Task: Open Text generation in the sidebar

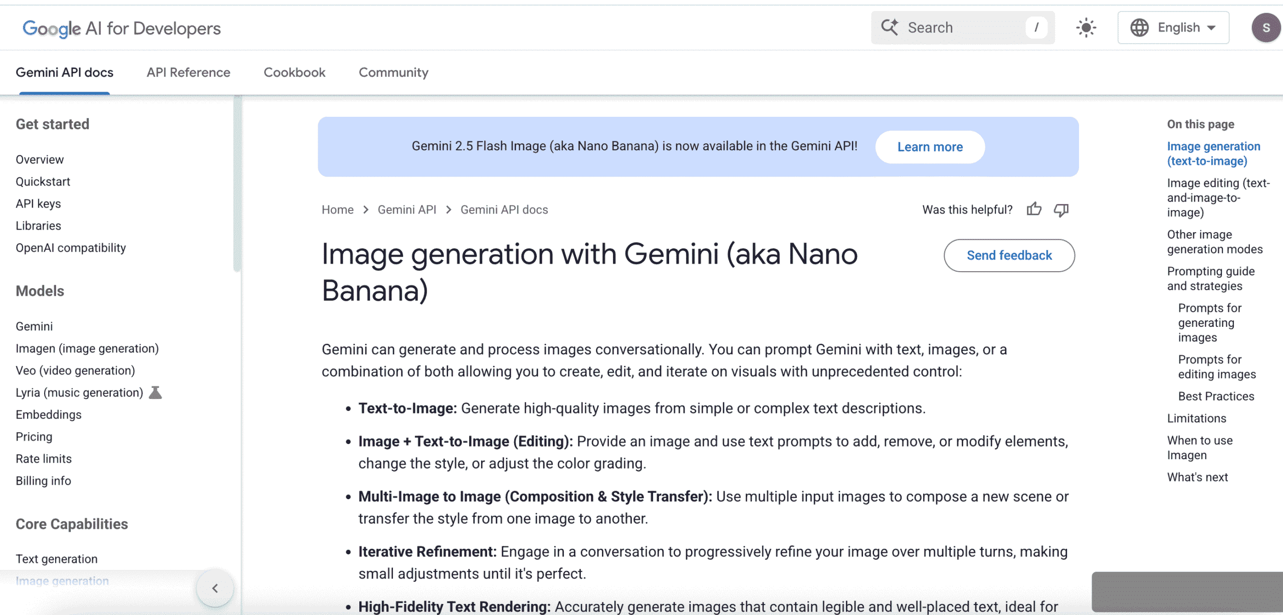Action: [x=57, y=559]
